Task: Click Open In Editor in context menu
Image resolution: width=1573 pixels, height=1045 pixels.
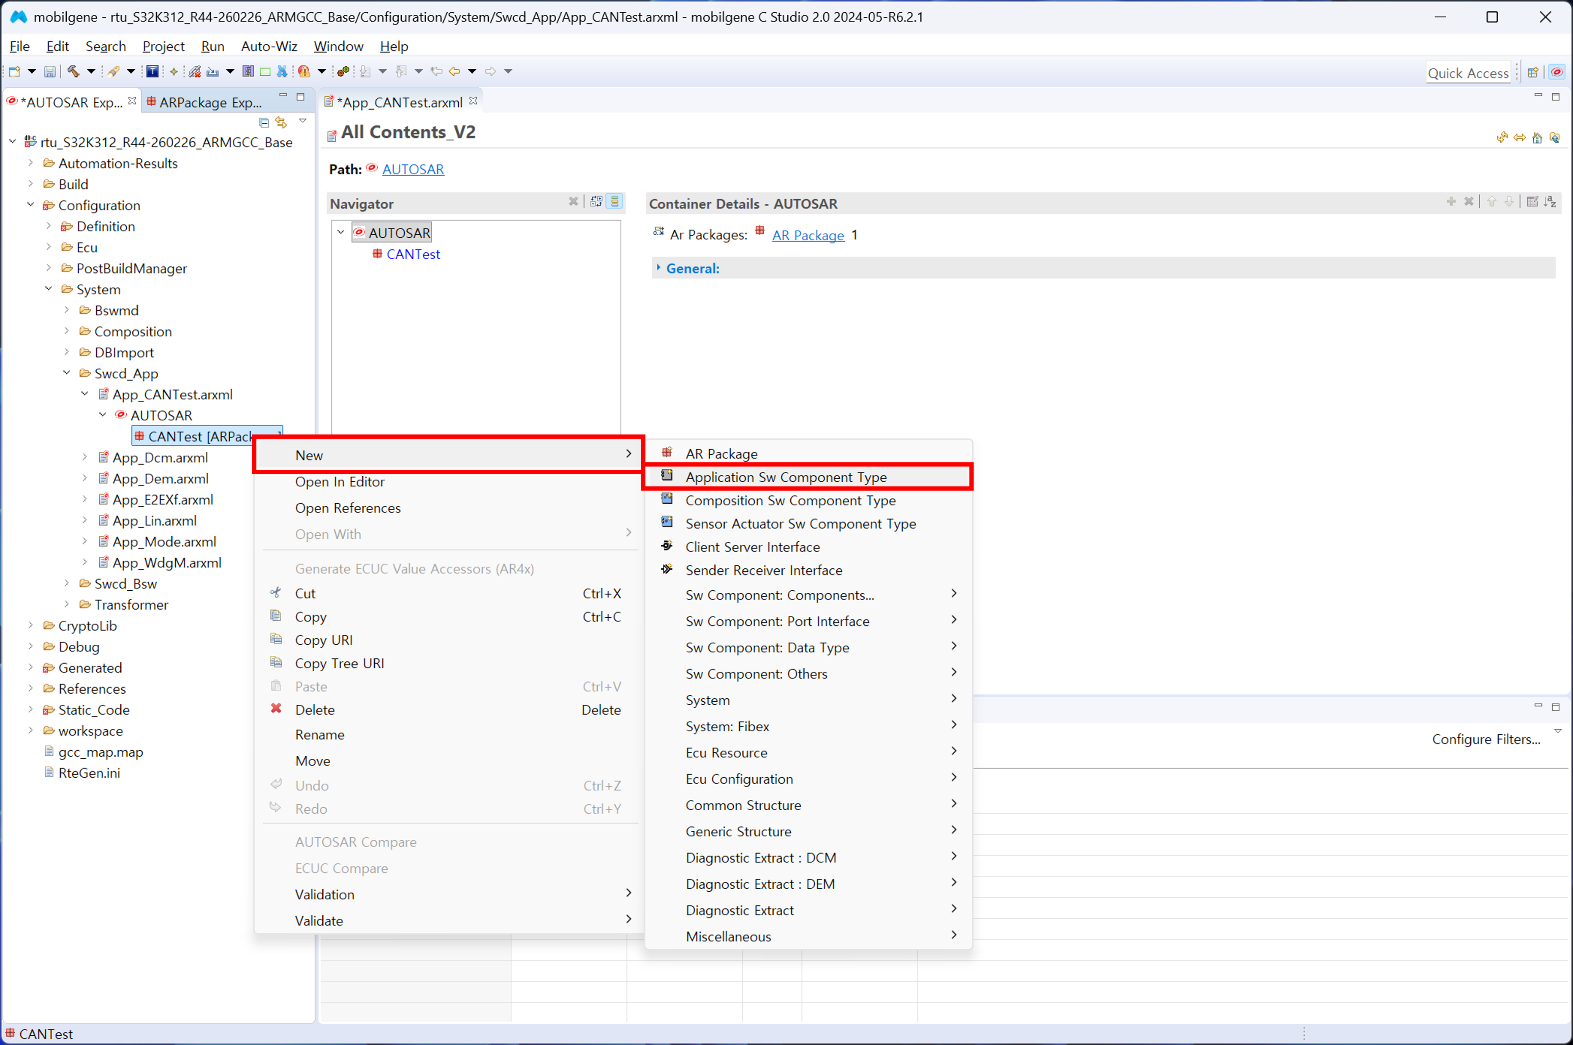Action: point(448,482)
